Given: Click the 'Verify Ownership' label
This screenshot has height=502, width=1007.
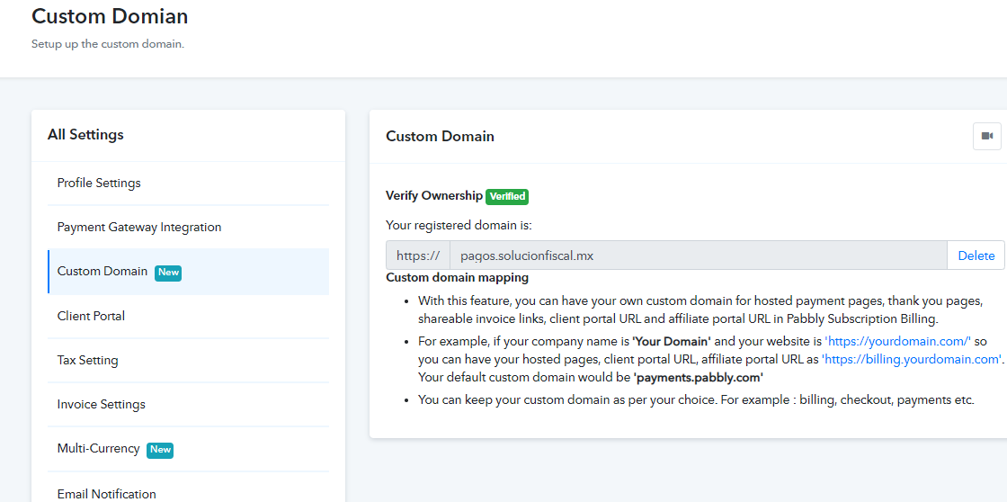Looking at the screenshot, I should tap(434, 195).
